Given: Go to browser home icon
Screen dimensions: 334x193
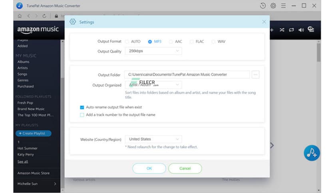Looking at the screenshot, I should (20, 16).
